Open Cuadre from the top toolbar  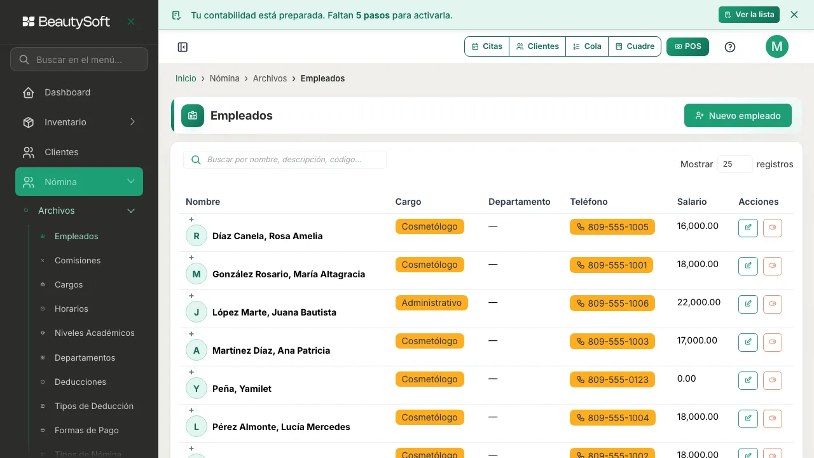coord(635,46)
